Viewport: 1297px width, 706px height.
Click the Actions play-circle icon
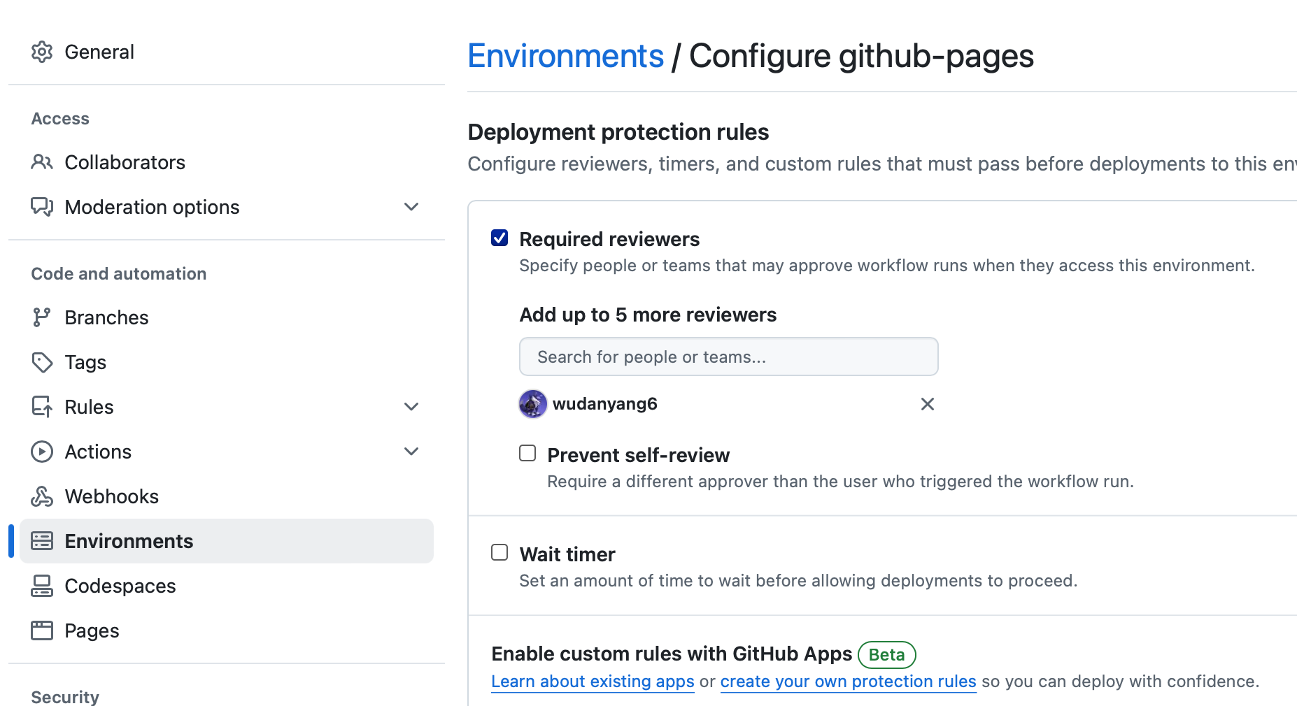click(x=42, y=452)
